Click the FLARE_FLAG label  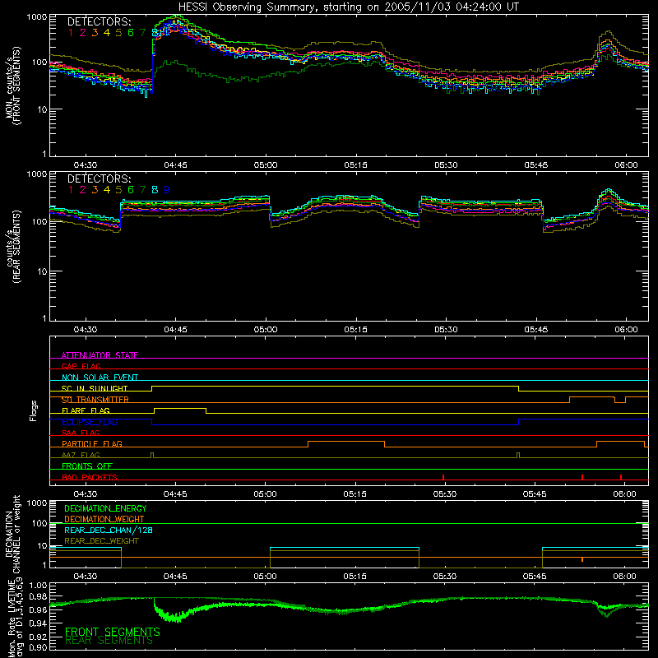[x=86, y=410]
